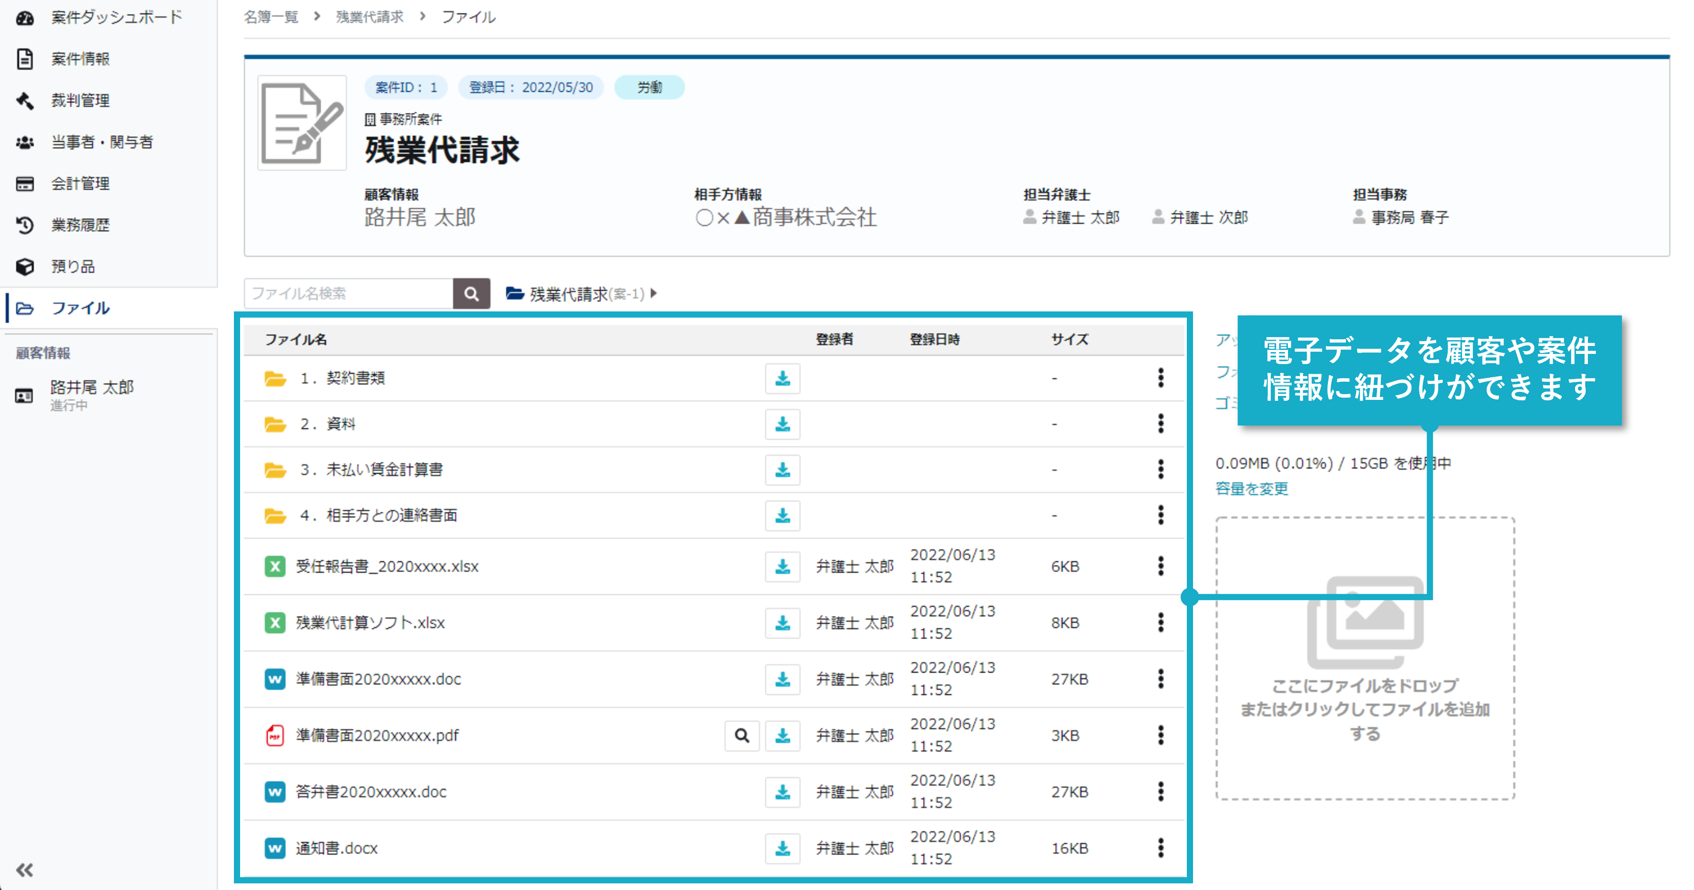
Task: Sort by 登録日時 column header
Action: coord(934,339)
